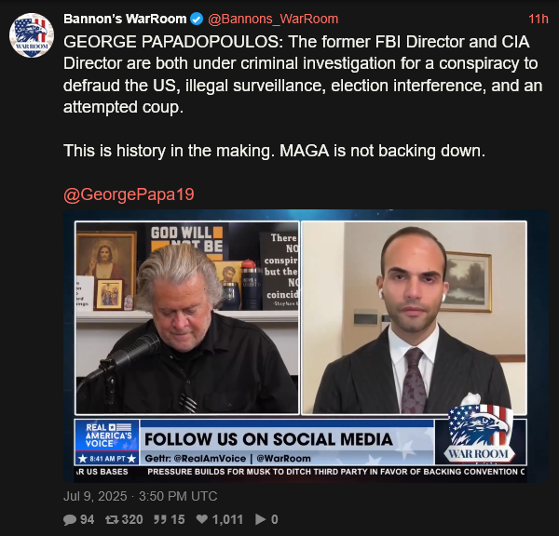Viewport: 559px width, 536px height.
Task: Click the quote marks icon
Action: [x=159, y=519]
